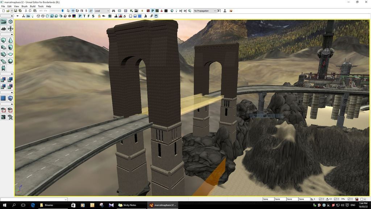Click the Hide Selected icon
Screen dimensions: 371x209
click(11, 110)
